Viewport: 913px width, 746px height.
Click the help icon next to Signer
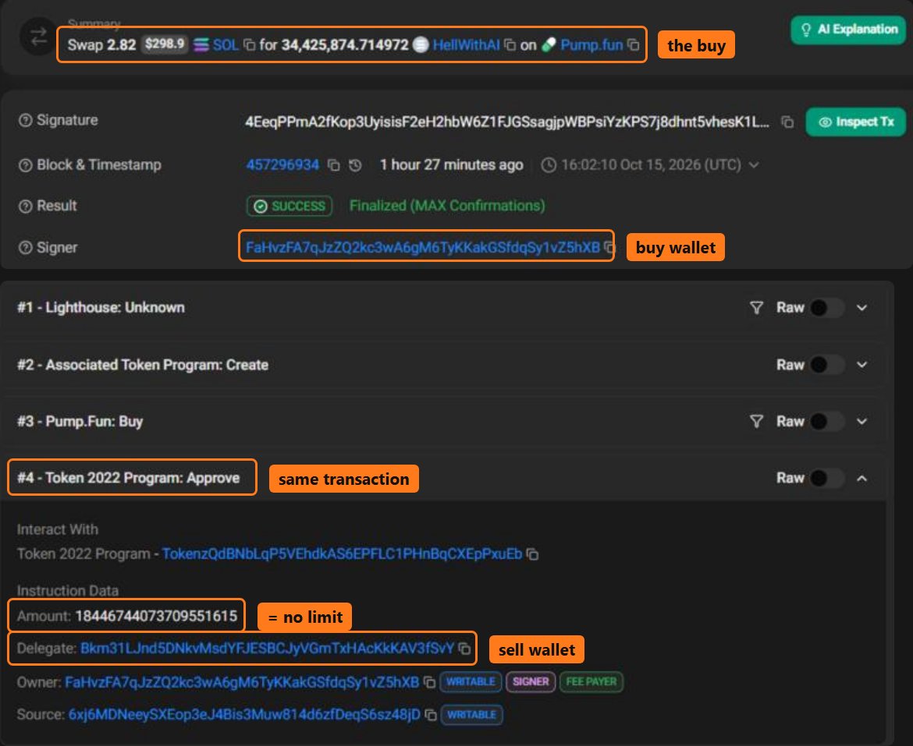tap(25, 248)
